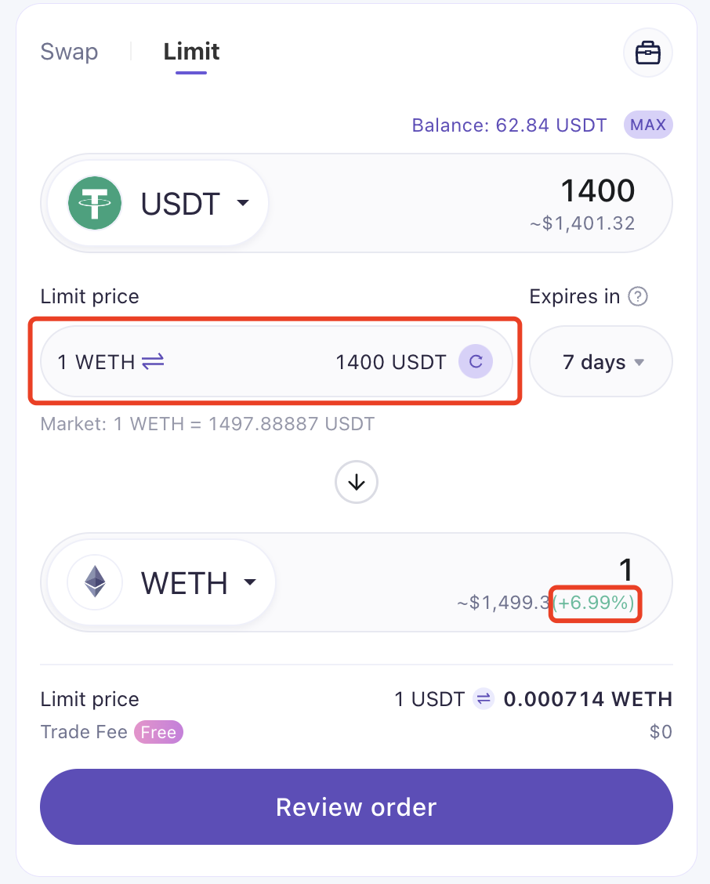Screen dimensions: 710x884
Task: Click the Ethereum WETH token logo
Action: coord(95,582)
